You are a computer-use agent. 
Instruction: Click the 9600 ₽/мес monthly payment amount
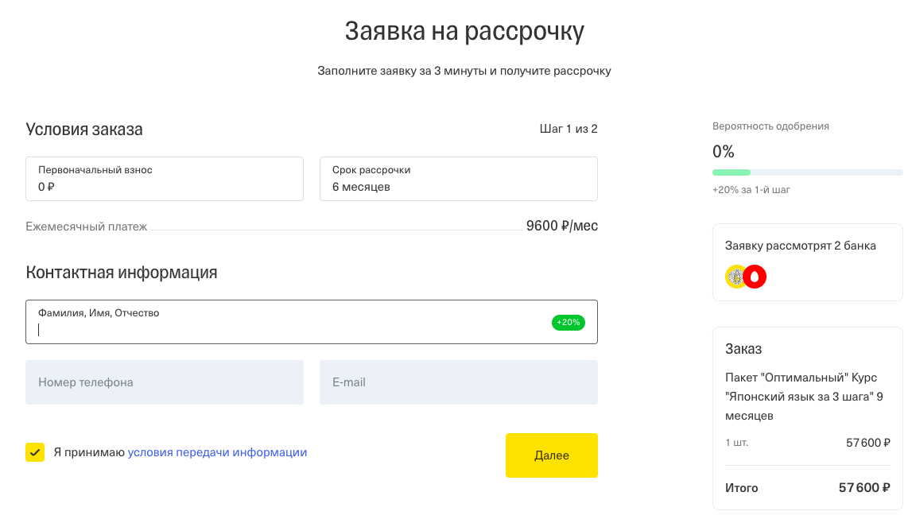561,227
